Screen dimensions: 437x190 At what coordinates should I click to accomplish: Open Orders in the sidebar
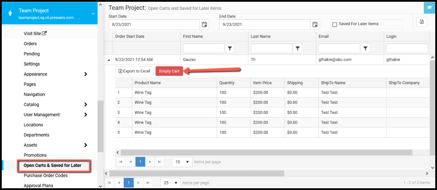click(x=30, y=44)
